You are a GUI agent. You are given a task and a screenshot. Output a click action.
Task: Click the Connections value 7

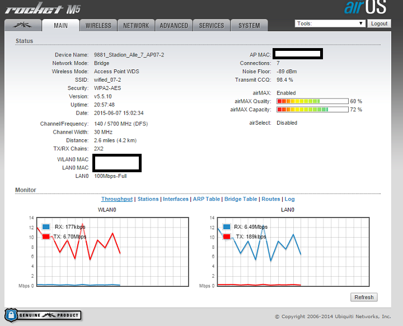point(278,63)
